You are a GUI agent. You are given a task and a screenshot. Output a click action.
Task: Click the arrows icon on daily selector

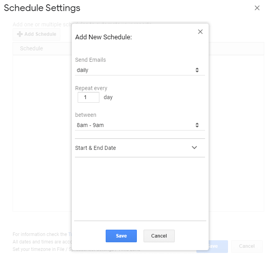197,70
